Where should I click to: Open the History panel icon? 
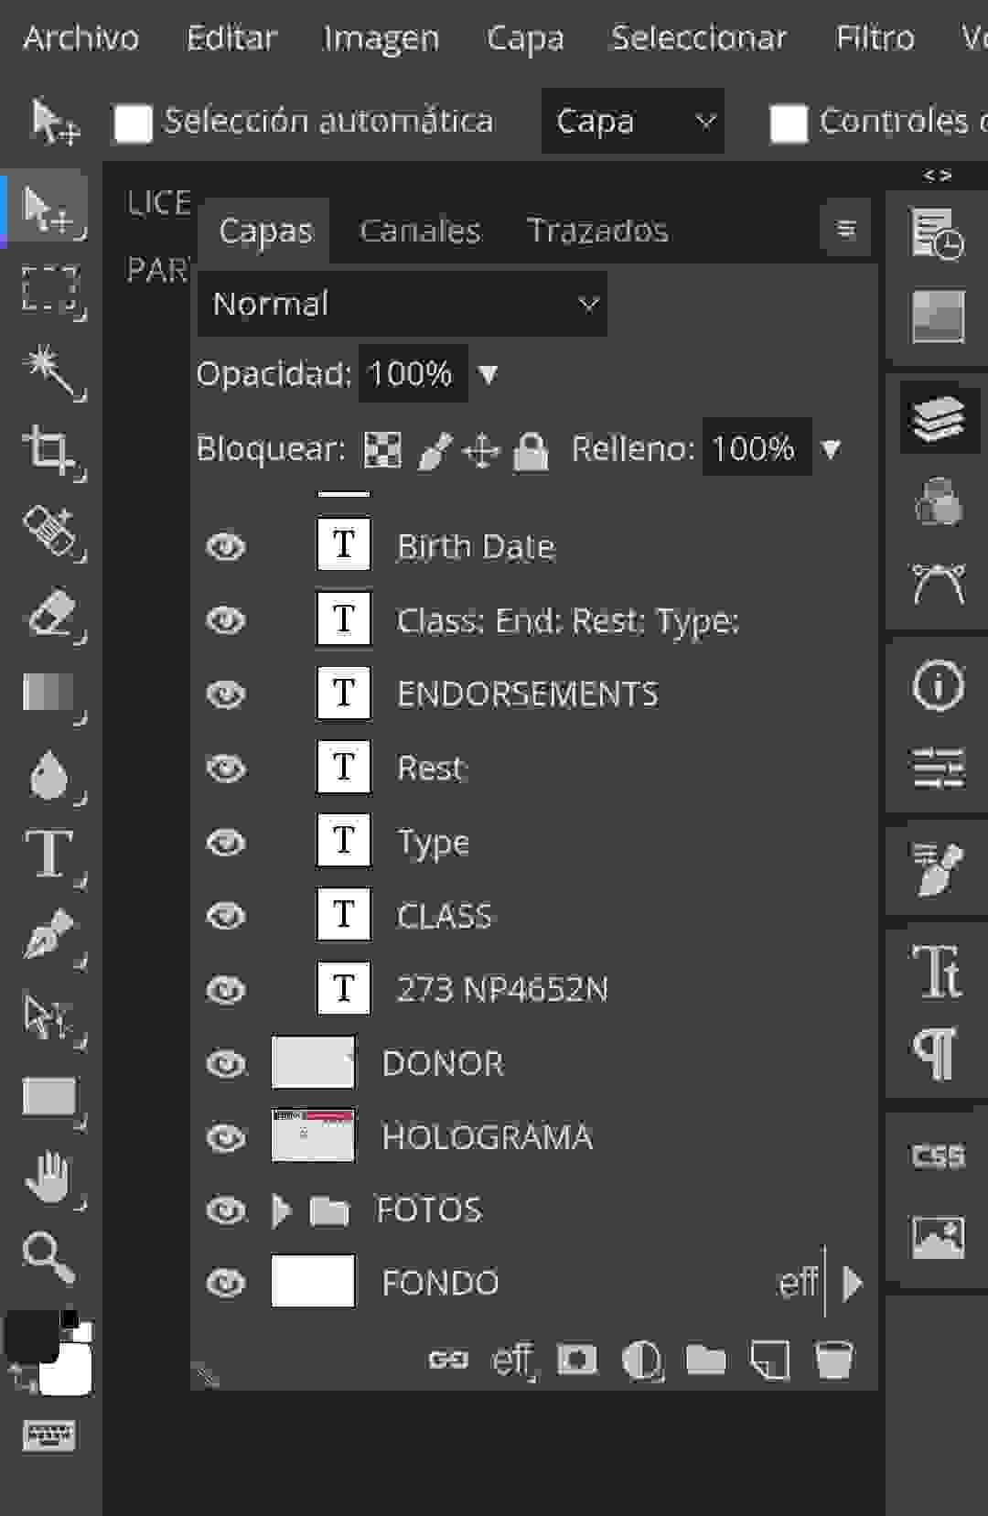938,233
